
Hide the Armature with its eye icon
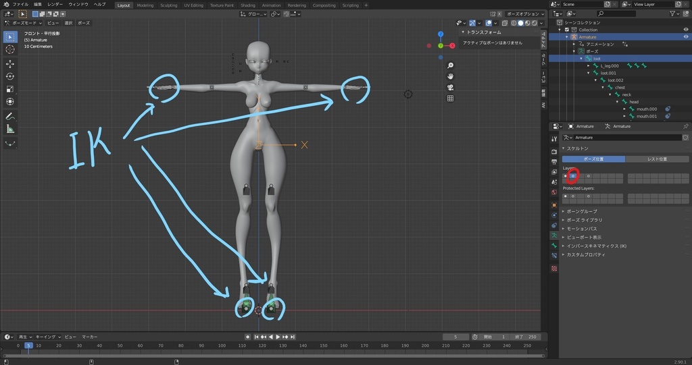tap(686, 37)
